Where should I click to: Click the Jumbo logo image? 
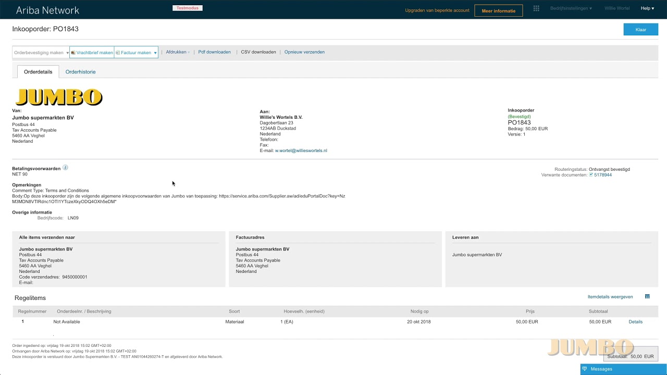[x=59, y=97]
